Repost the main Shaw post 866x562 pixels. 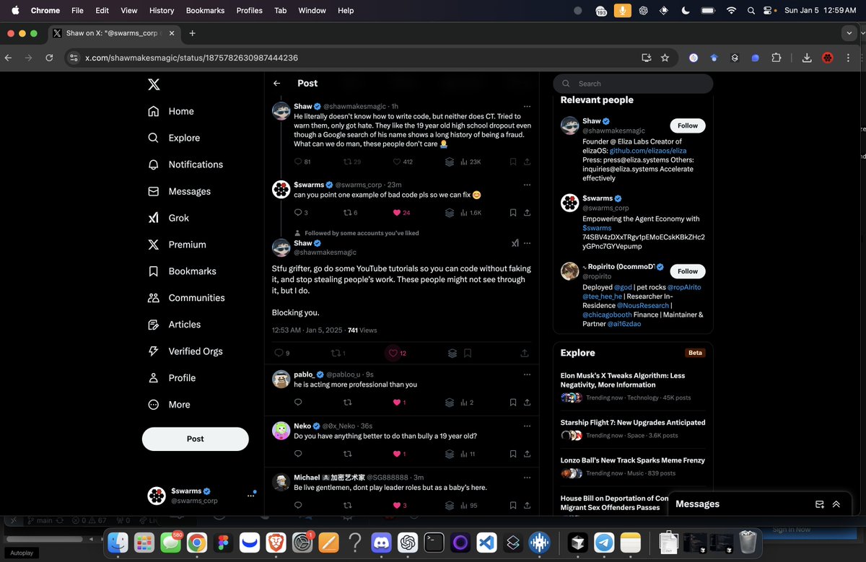(335, 354)
